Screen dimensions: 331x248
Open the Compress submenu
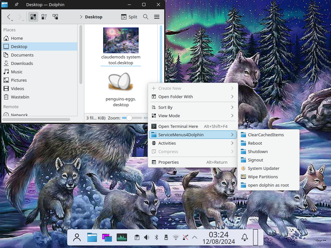pyautogui.click(x=193, y=152)
